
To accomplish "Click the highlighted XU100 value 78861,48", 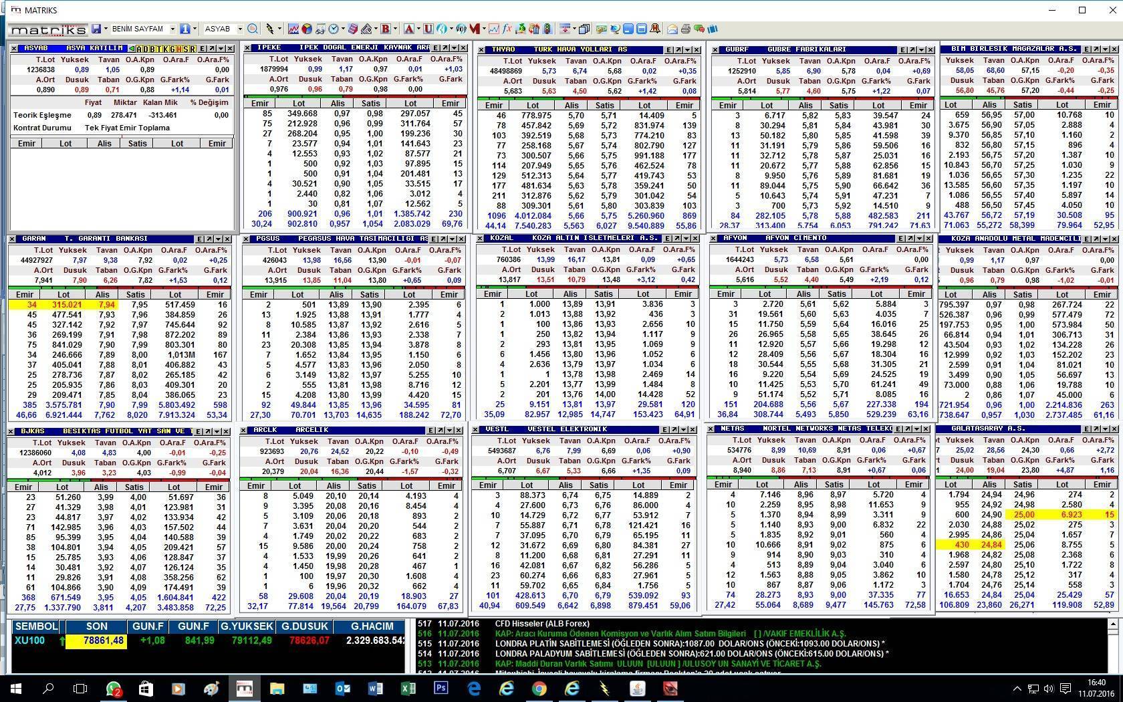I will coord(96,640).
